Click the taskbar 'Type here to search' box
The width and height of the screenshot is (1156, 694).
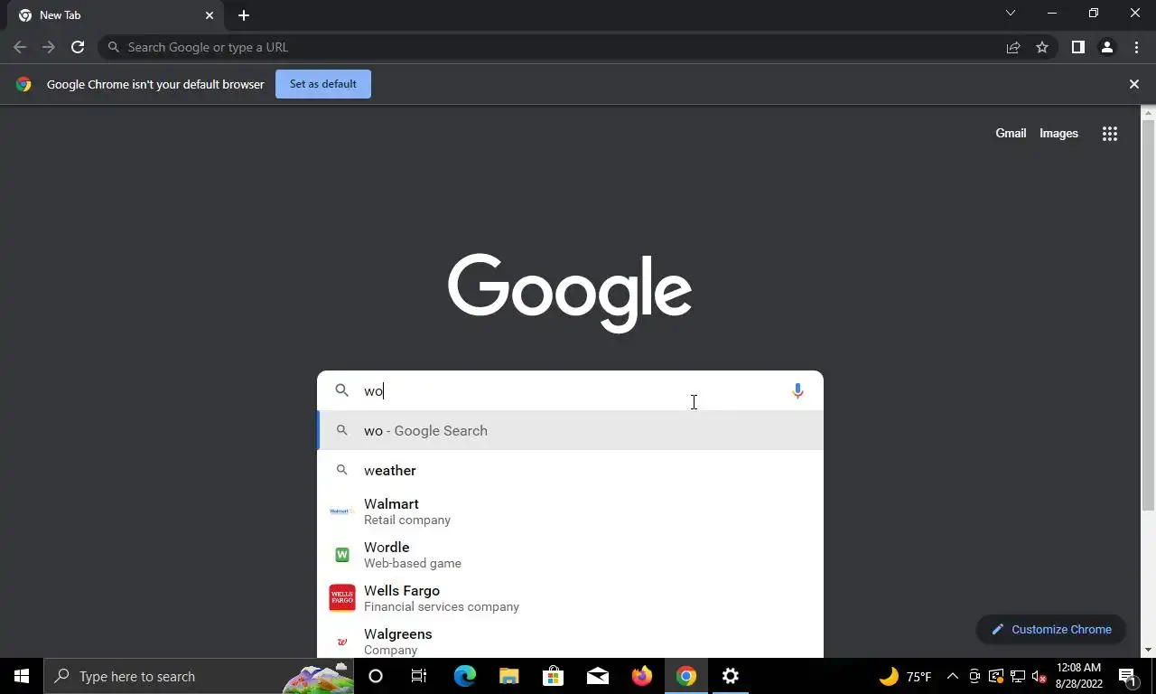click(x=199, y=676)
